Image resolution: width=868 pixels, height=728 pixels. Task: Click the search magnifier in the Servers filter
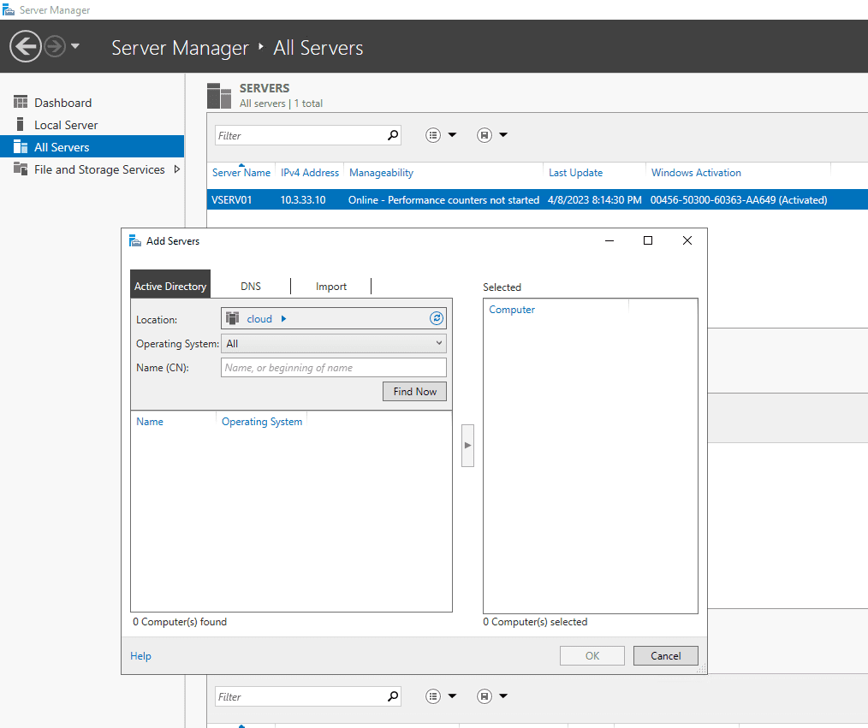click(x=393, y=135)
